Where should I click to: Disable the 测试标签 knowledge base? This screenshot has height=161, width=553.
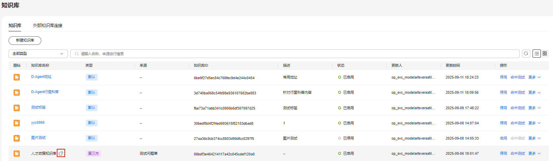click(x=503, y=108)
